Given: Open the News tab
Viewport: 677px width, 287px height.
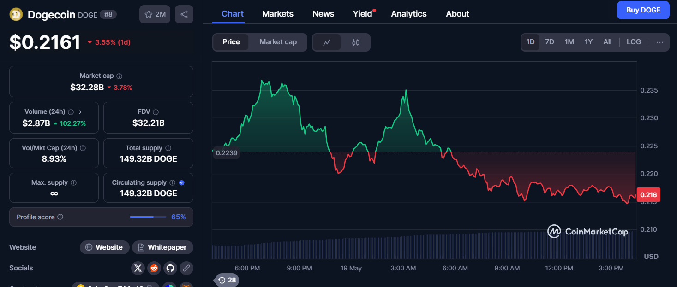Looking at the screenshot, I should [323, 14].
